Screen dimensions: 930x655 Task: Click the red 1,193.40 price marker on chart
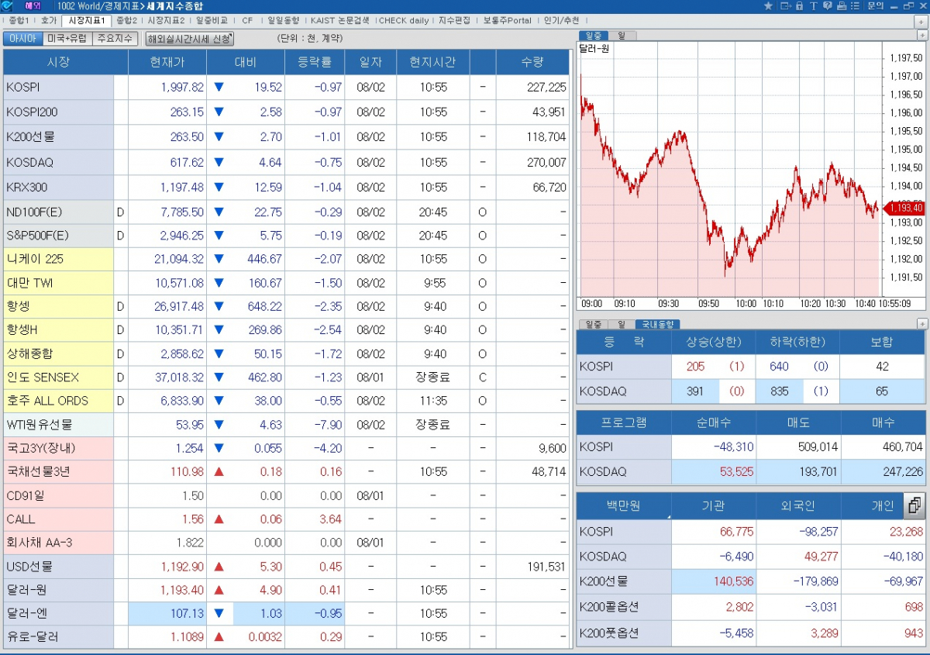pyautogui.click(x=902, y=208)
